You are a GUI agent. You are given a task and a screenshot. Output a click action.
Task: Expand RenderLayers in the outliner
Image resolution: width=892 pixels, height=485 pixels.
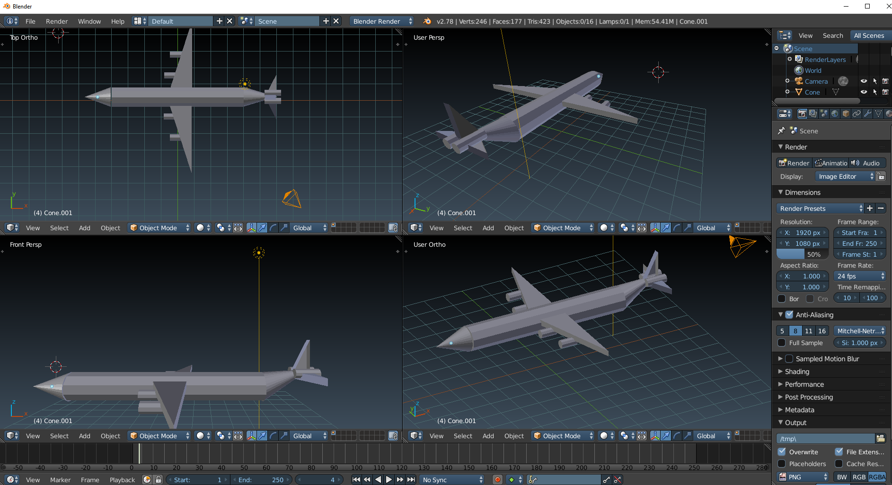click(790, 59)
